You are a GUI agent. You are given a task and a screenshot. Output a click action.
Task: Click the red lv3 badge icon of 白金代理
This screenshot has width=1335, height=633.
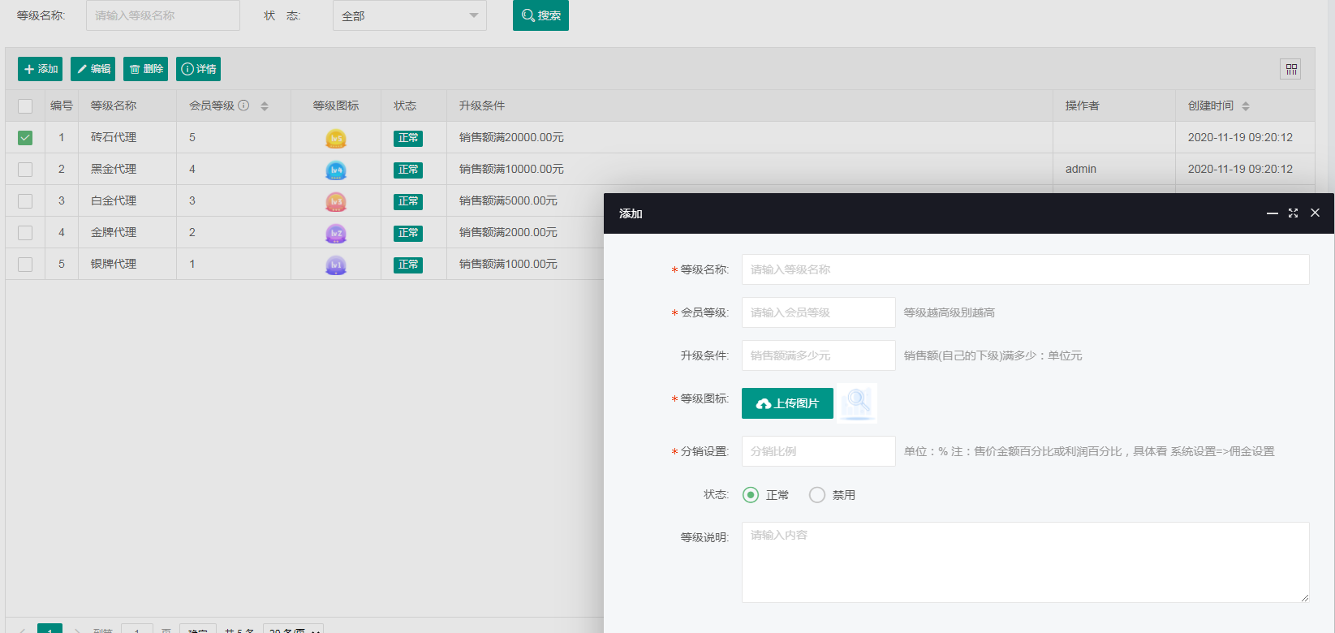(336, 201)
